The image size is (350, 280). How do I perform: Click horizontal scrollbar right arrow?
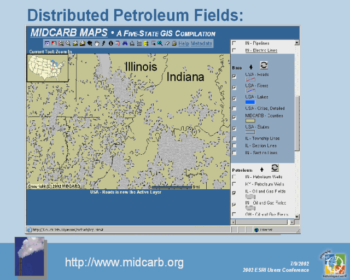292,222
